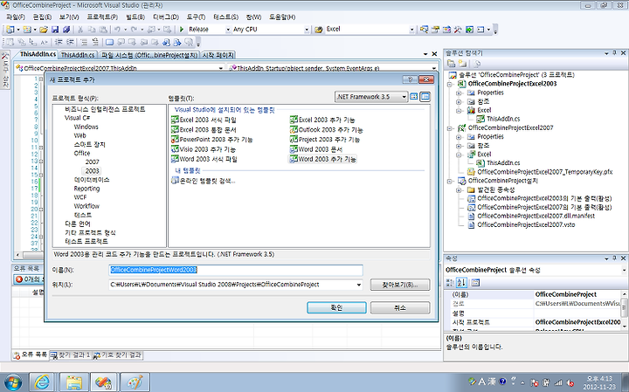Click the 찾아보기(B)... browse button
Viewport: 629px width, 392px height.
pos(400,285)
